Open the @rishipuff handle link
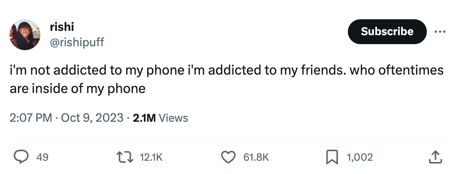The width and height of the screenshot is (459, 174). point(77,42)
